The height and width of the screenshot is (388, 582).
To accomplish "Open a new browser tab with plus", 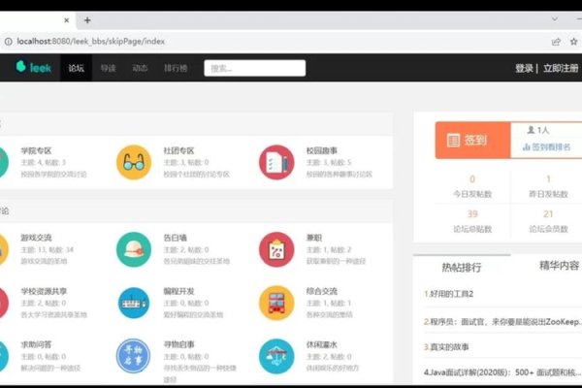I will [x=87, y=20].
